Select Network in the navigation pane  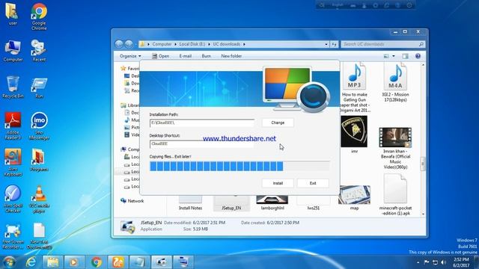(x=132, y=201)
